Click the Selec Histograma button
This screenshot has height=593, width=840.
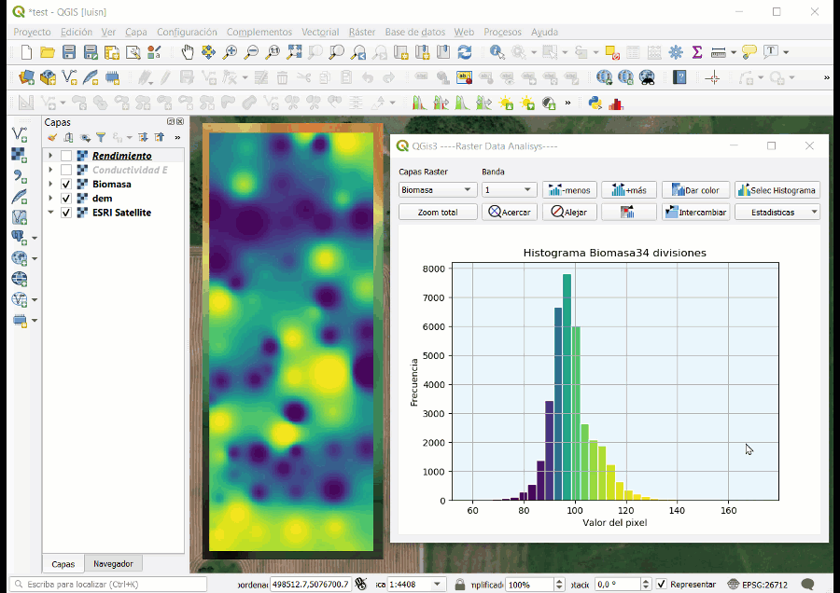coord(777,190)
